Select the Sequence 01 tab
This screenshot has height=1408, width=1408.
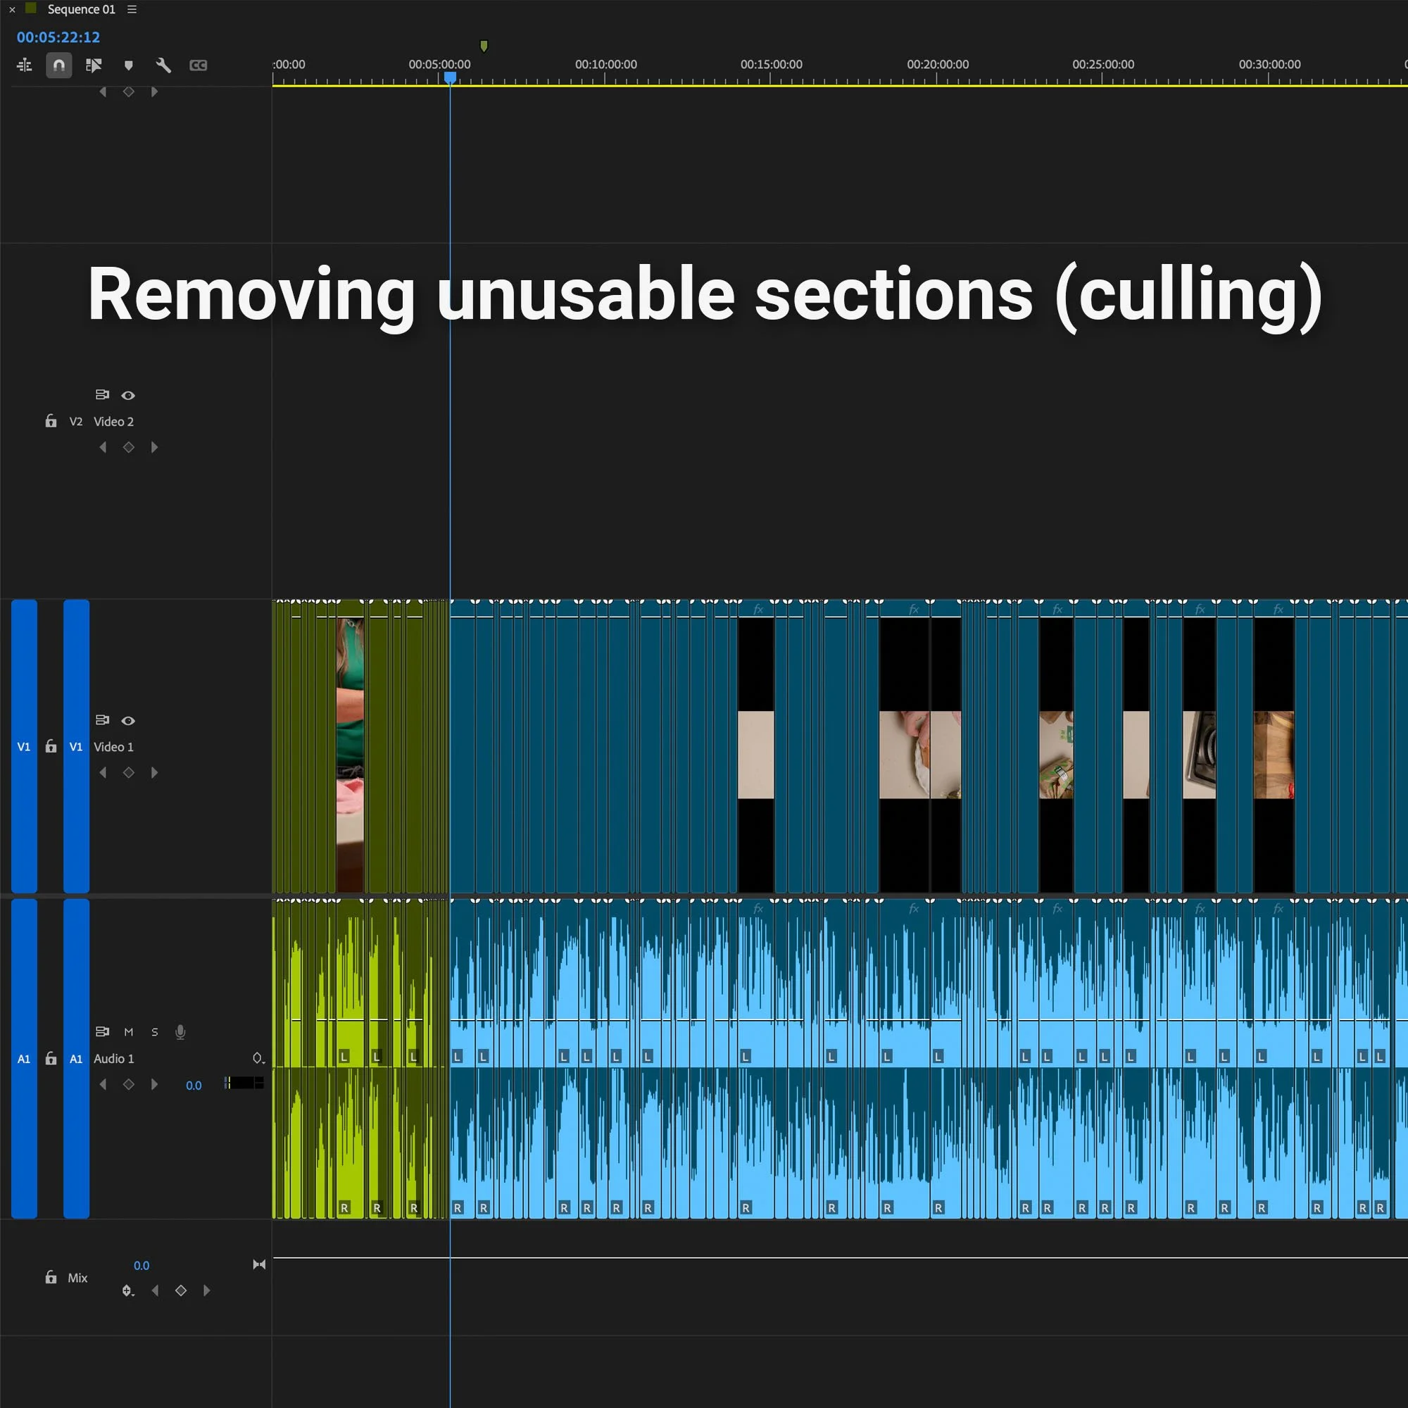coord(80,9)
